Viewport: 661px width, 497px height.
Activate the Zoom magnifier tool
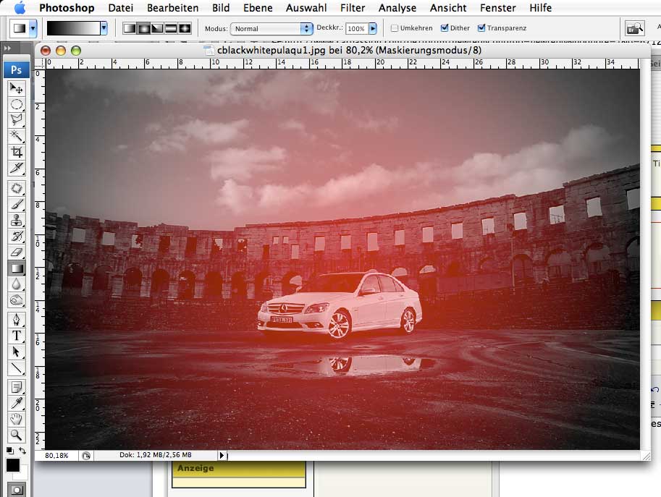click(x=16, y=435)
